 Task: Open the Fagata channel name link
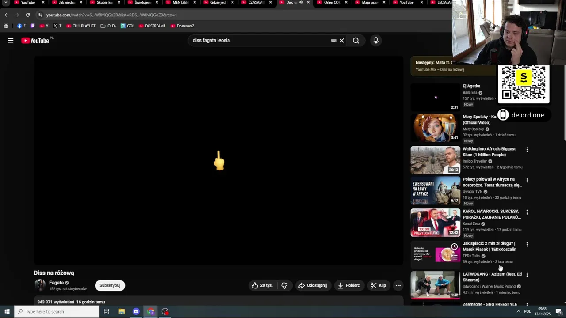click(56, 283)
